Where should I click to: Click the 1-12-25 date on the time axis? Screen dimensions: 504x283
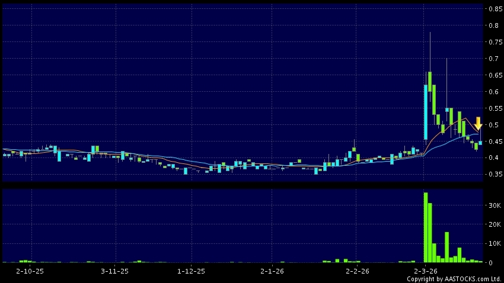pyautogui.click(x=192, y=271)
